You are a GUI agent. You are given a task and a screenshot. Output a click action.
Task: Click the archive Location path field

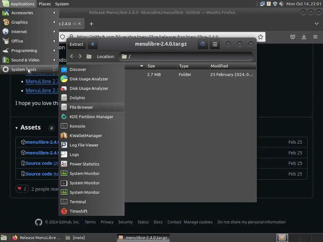pyautogui.click(x=186, y=57)
